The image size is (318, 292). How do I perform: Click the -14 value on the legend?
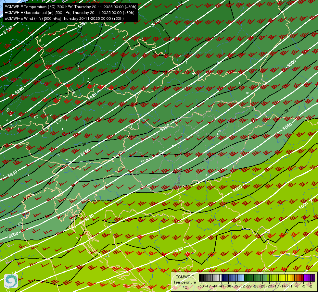(x=283, y=286)
